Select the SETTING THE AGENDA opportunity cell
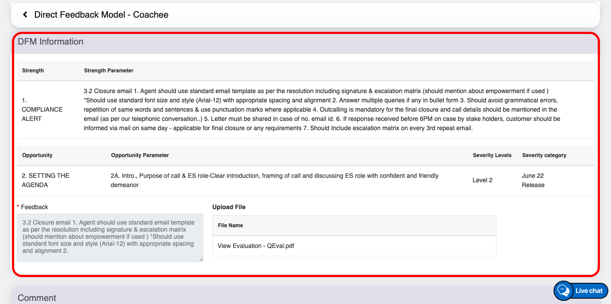The width and height of the screenshot is (611, 304). (x=46, y=180)
